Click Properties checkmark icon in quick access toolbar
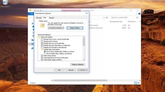 coord(35,10)
